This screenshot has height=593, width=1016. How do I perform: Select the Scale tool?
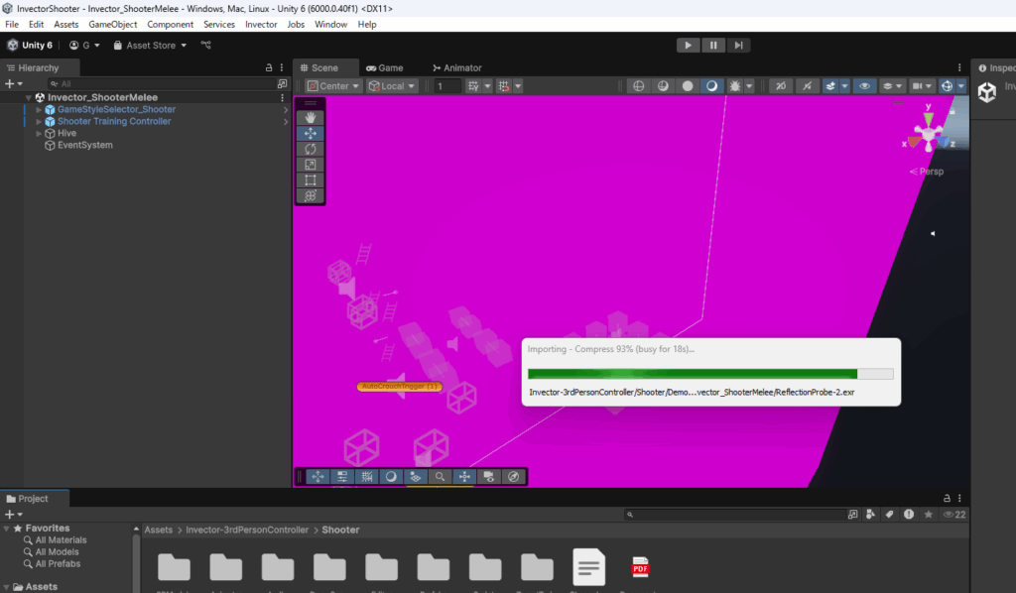point(311,165)
